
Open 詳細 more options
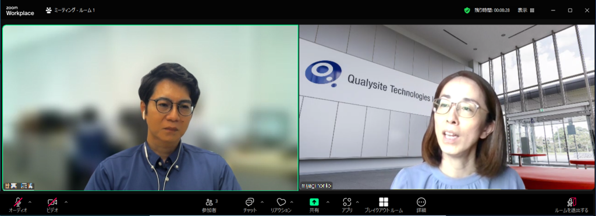(421, 205)
